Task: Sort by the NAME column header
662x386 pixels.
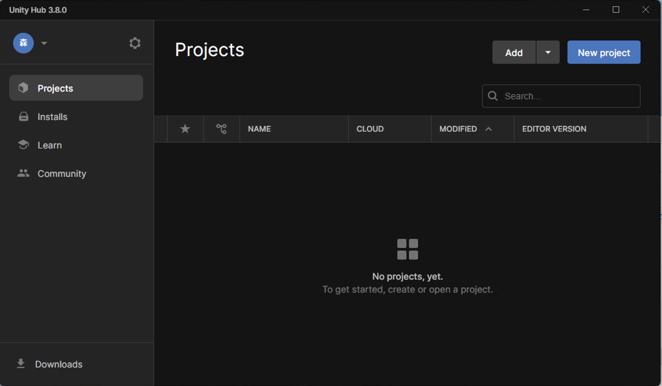Action: pos(259,129)
